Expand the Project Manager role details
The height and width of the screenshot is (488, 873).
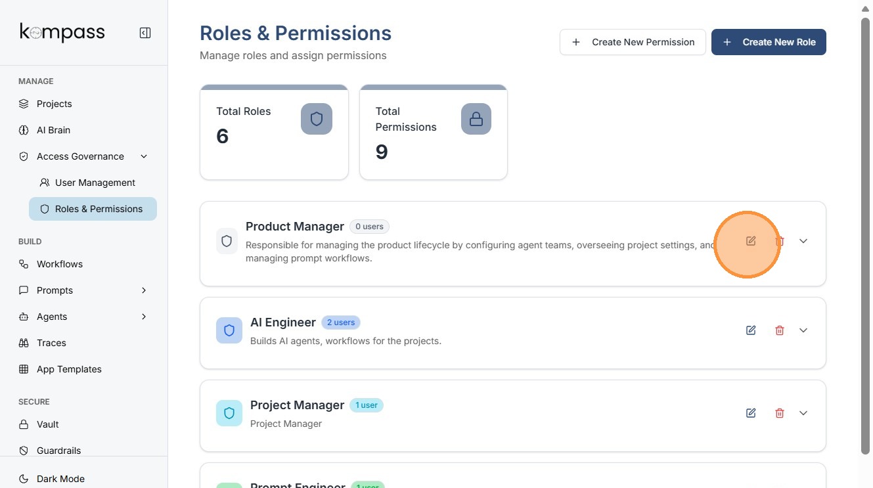pos(803,413)
